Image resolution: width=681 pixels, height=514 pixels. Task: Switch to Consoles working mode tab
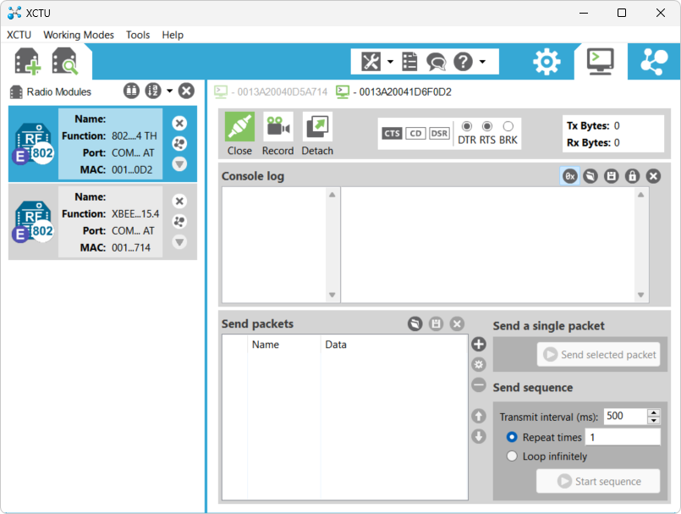tap(601, 61)
